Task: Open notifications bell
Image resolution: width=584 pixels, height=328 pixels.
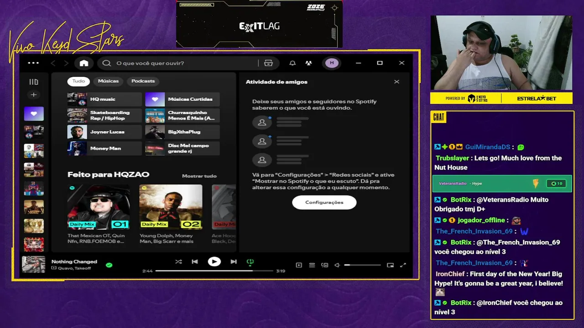Action: pyautogui.click(x=292, y=63)
